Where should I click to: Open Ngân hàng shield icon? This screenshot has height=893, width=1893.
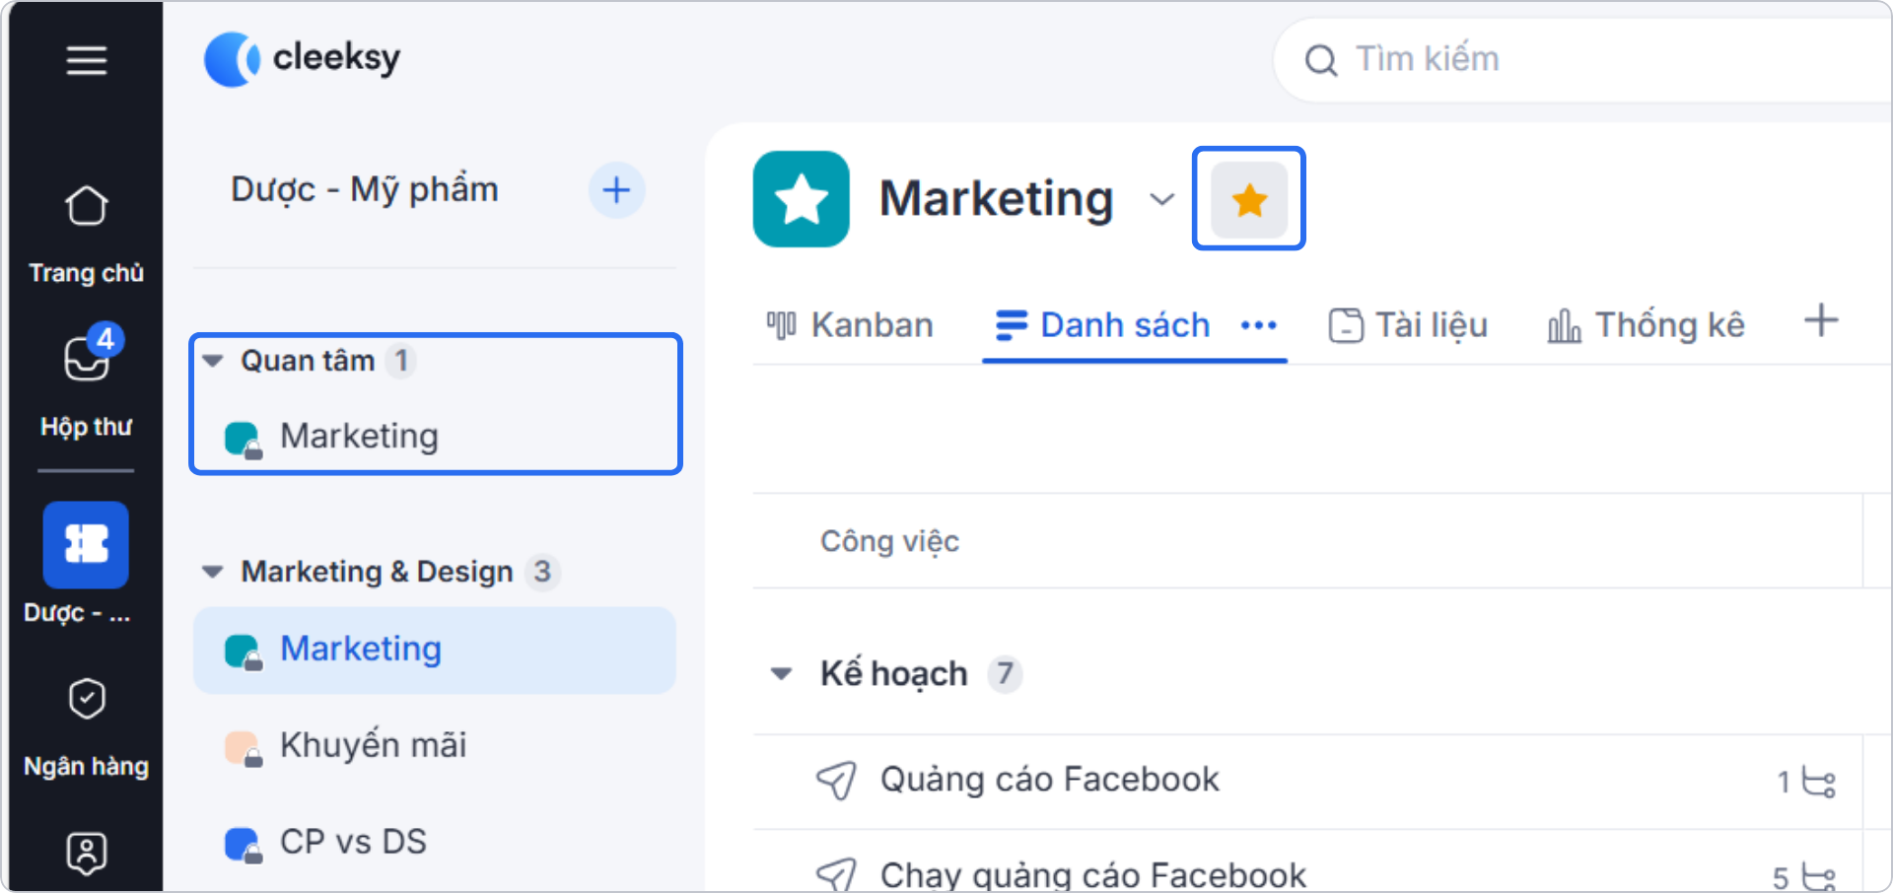pyautogui.click(x=87, y=699)
